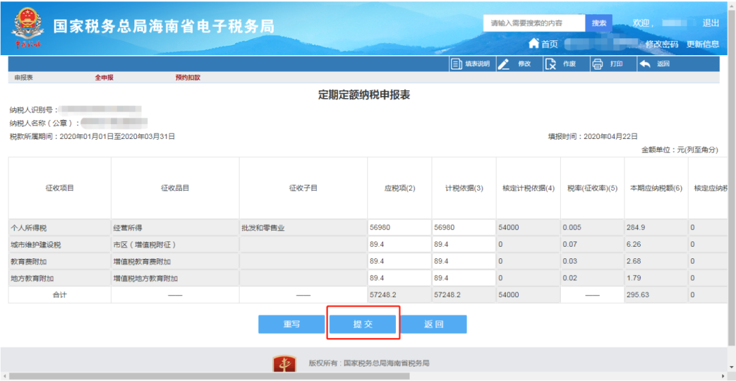The image size is (736, 381).
Task: Click the bottom 返回 button
Action: 433,324
